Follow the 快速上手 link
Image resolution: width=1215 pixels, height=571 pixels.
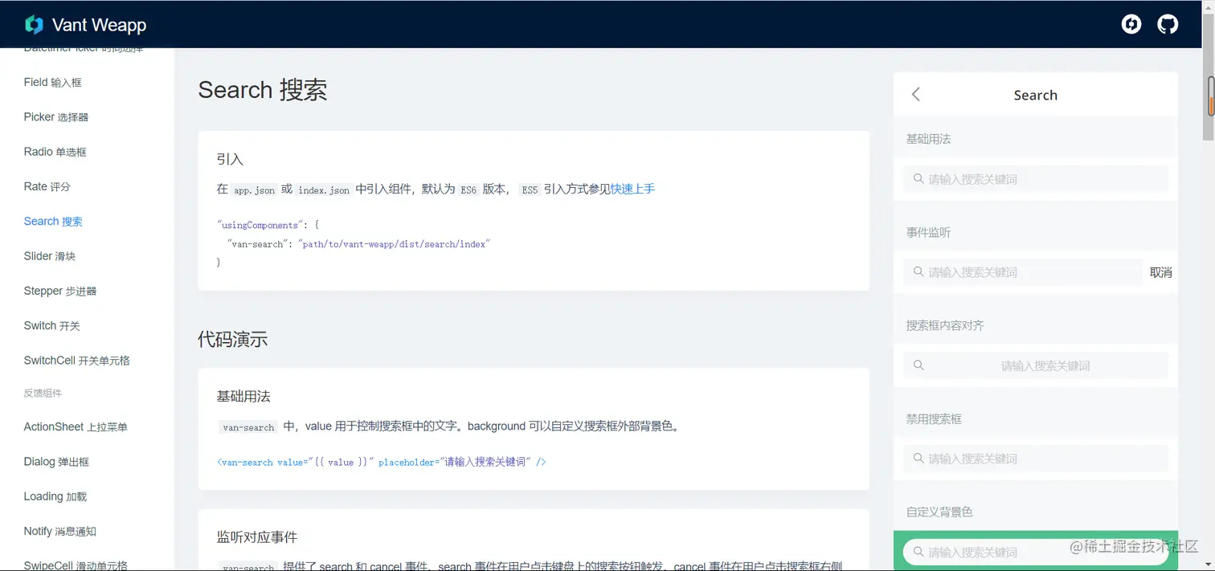[x=632, y=189]
